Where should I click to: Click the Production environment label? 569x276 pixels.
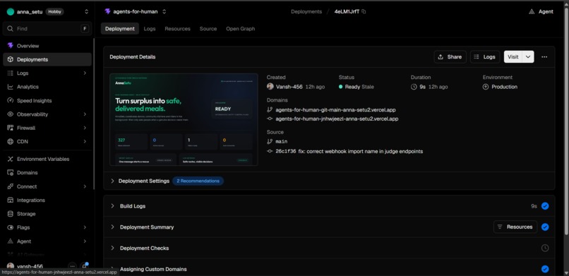pyautogui.click(x=505, y=87)
